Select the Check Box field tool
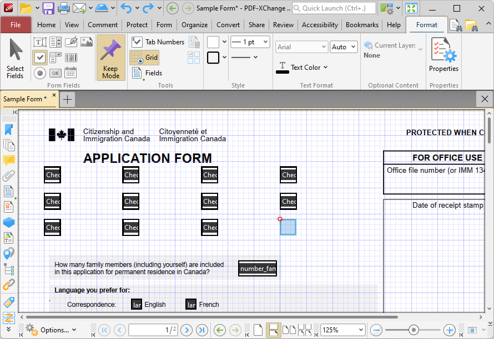The image size is (494, 339). click(40, 58)
